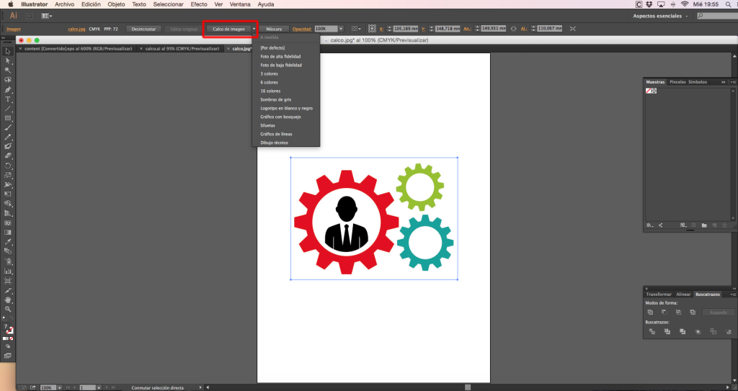Click the Unite shape mode icon
738x391 pixels.
click(649, 313)
